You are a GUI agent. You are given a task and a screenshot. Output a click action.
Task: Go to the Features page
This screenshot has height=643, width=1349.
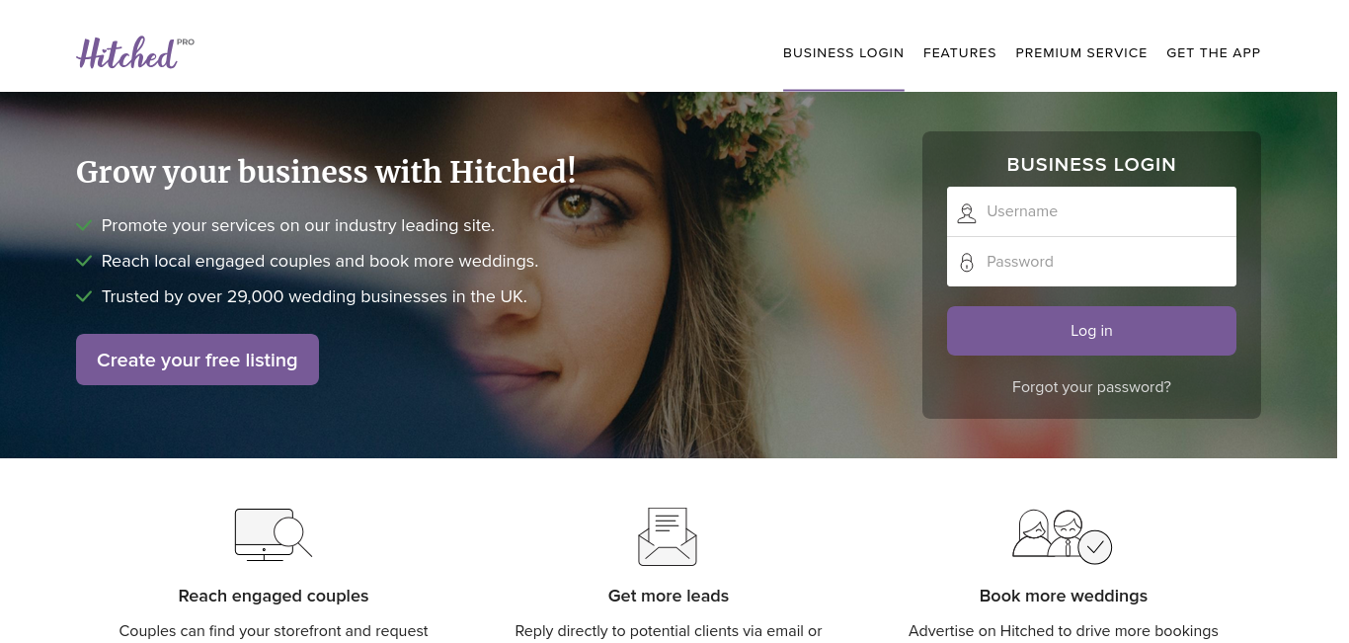960,53
